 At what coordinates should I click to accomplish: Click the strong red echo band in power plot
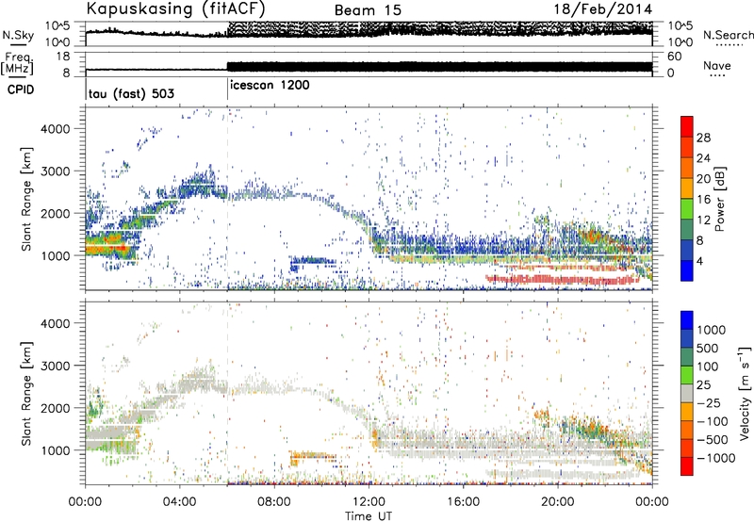coord(563,279)
